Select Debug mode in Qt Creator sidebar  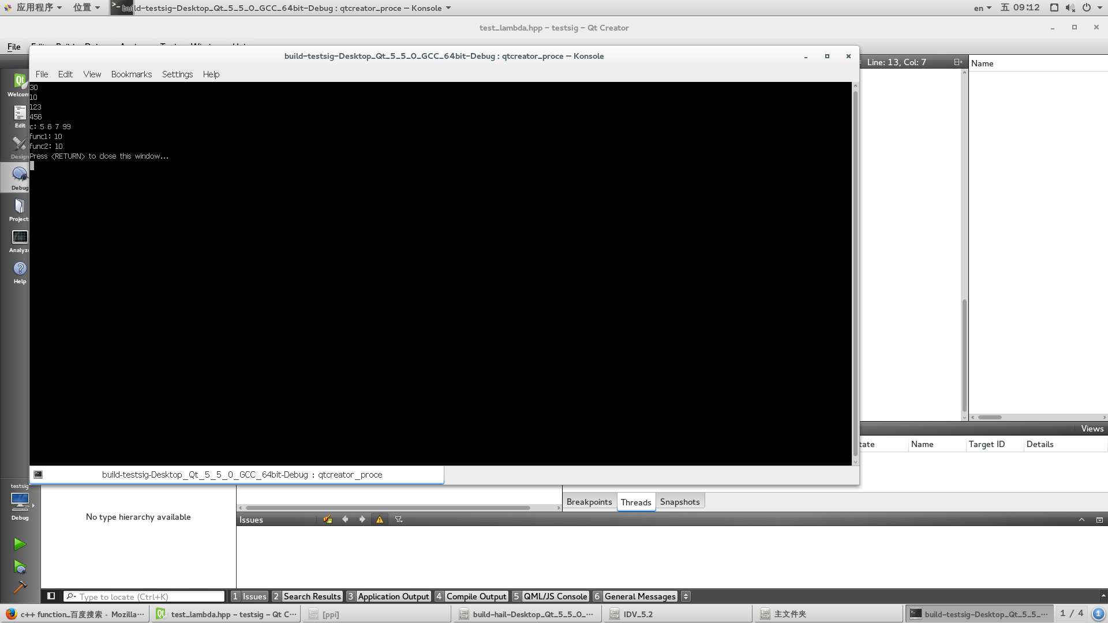[x=19, y=178]
